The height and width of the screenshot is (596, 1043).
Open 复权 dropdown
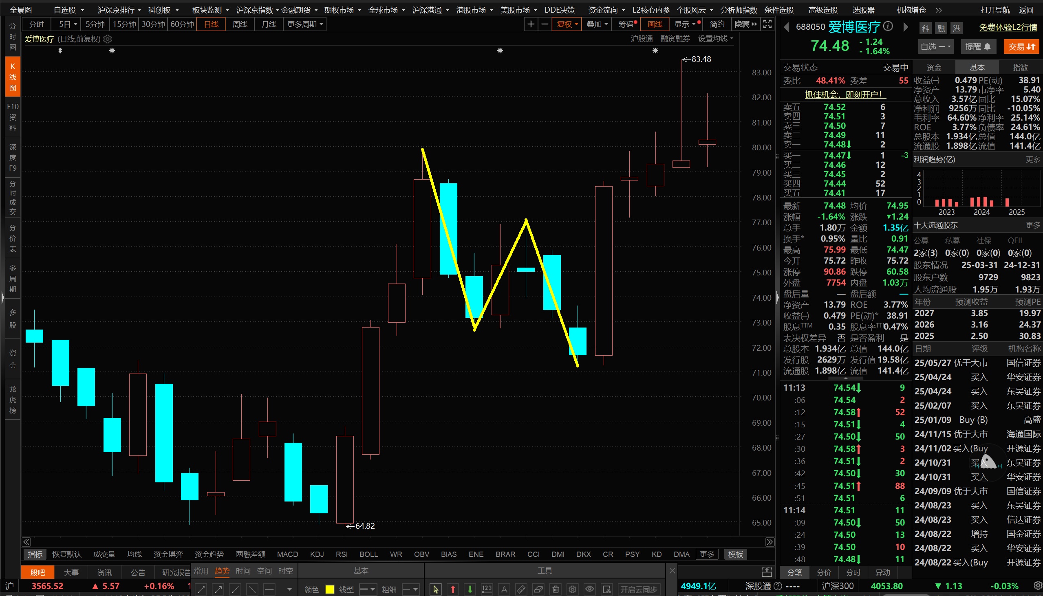point(567,24)
